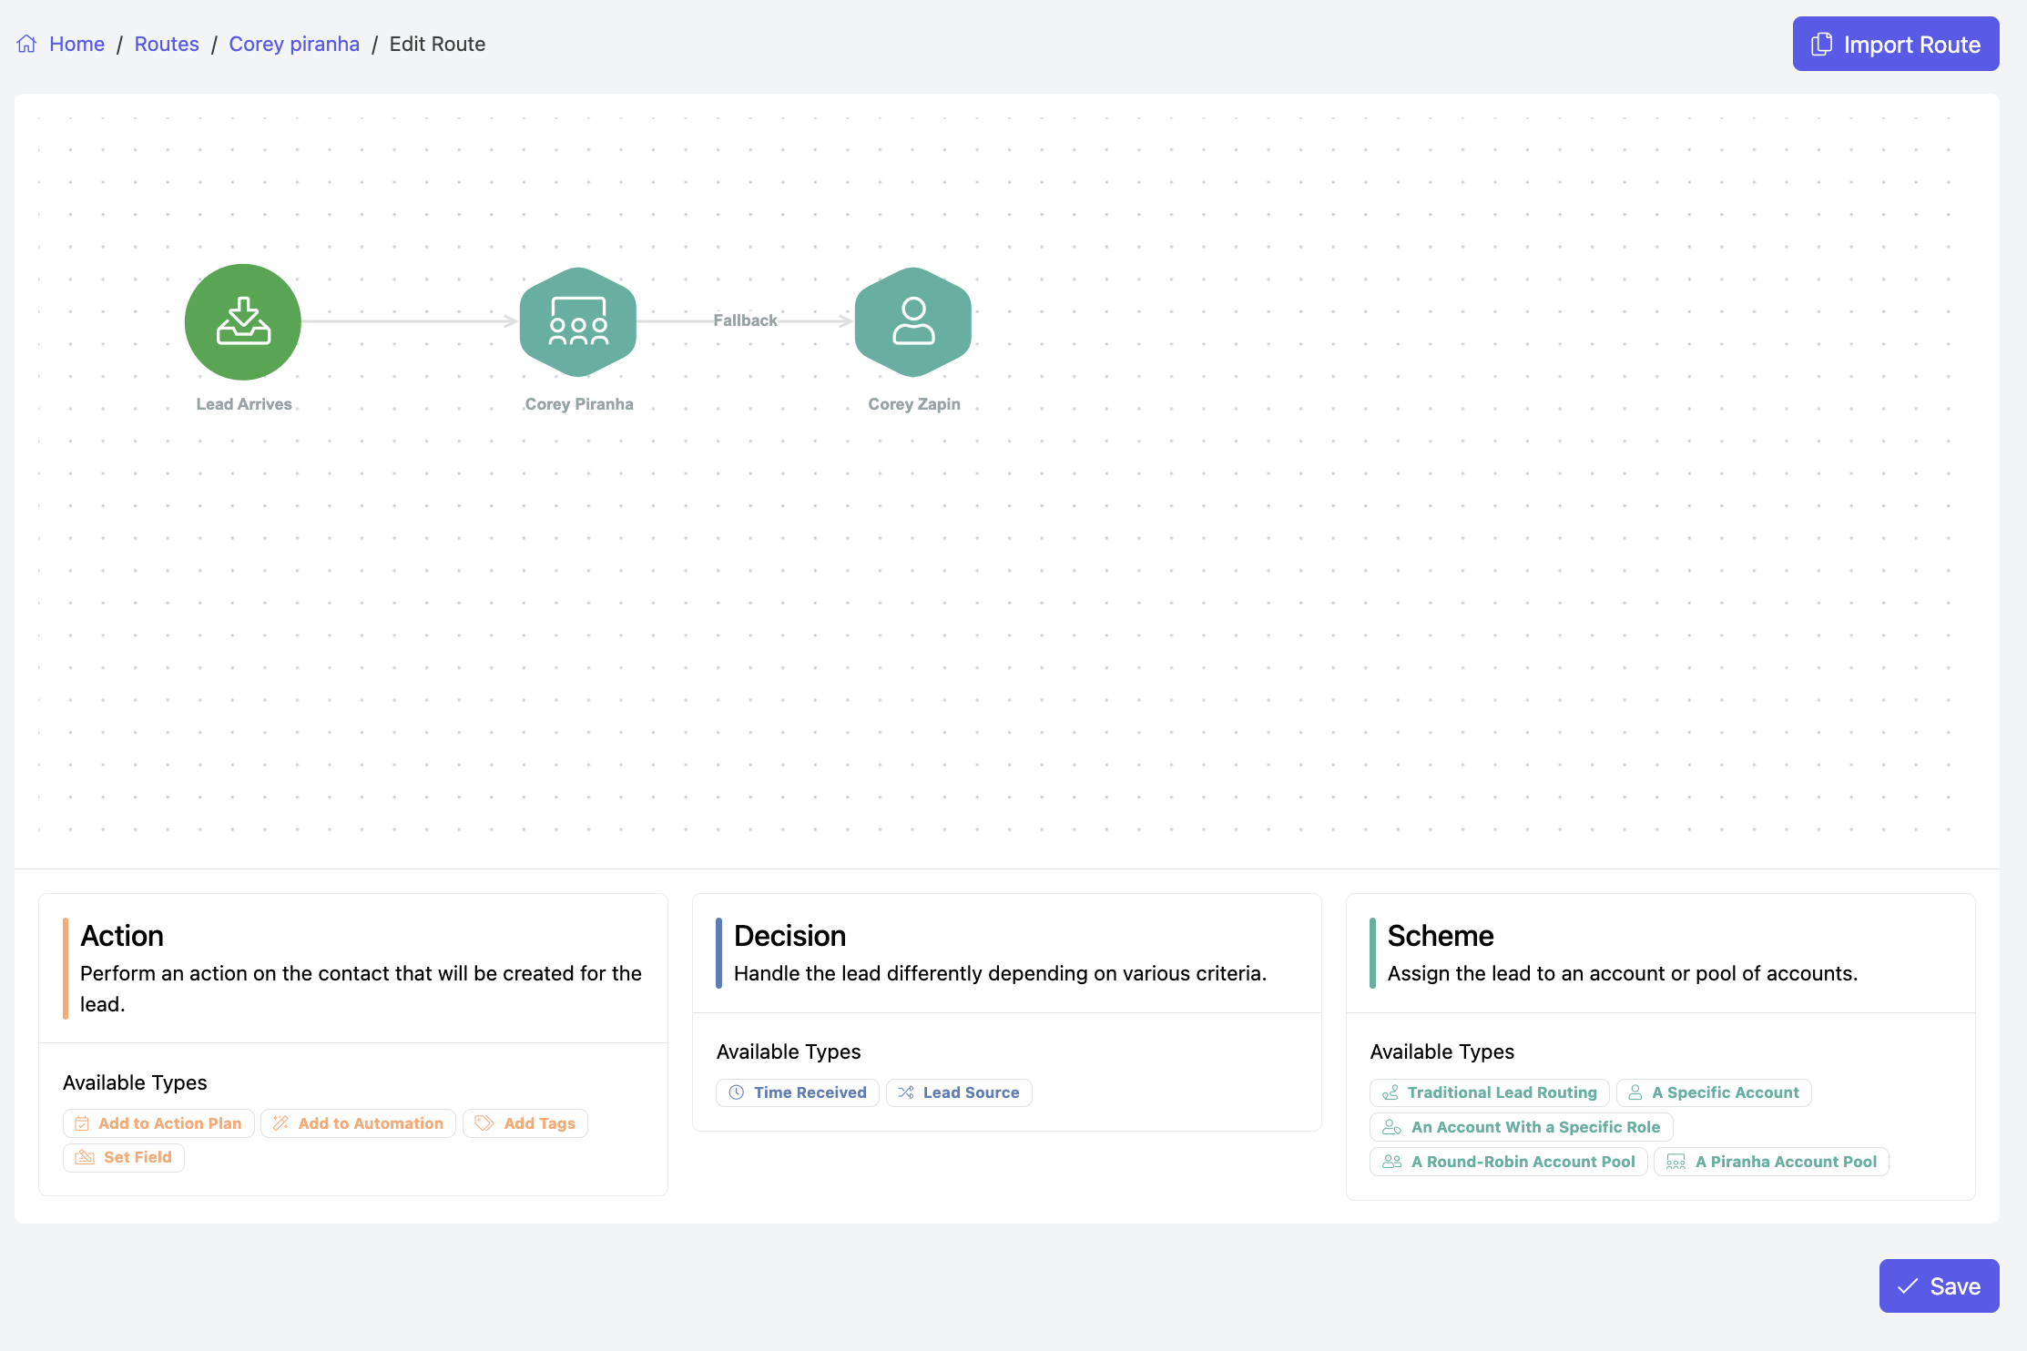Go to Corey piranha breadcrumb link
The height and width of the screenshot is (1351, 2027).
click(x=294, y=44)
